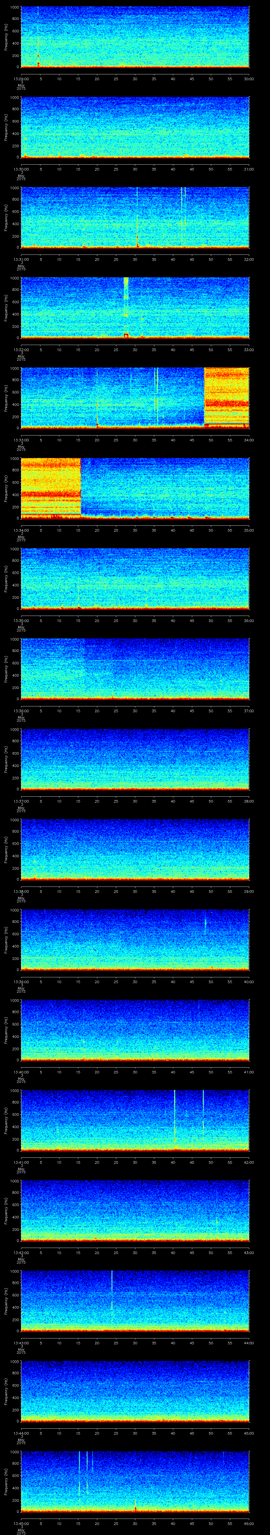Click the 13:37:00 start time label
The height and width of the screenshot is (1535, 270).
click(21, 801)
